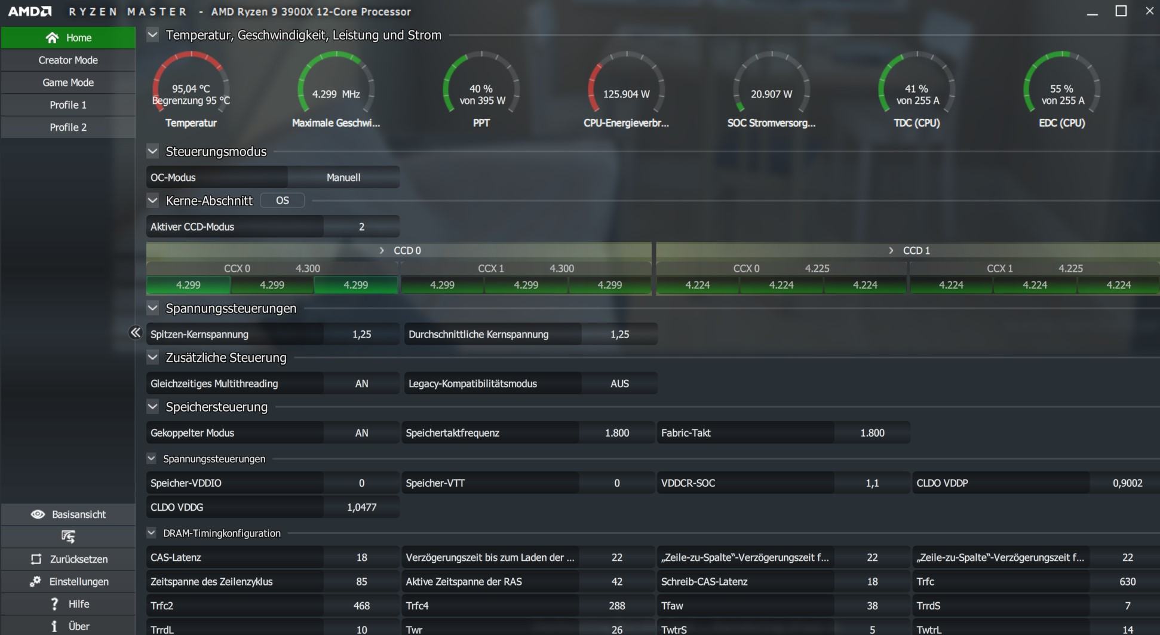Click Spitzen-Kernspannung value 1,25

tap(362, 335)
